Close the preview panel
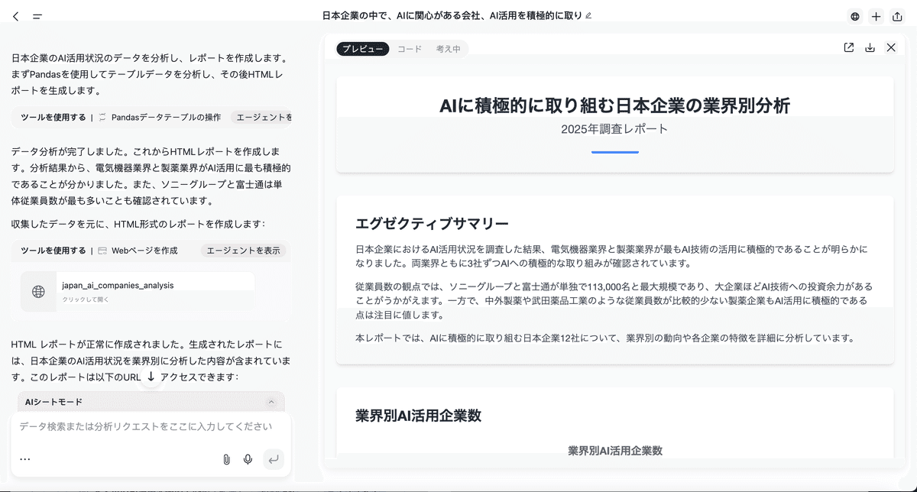Image resolution: width=917 pixels, height=492 pixels. (891, 47)
